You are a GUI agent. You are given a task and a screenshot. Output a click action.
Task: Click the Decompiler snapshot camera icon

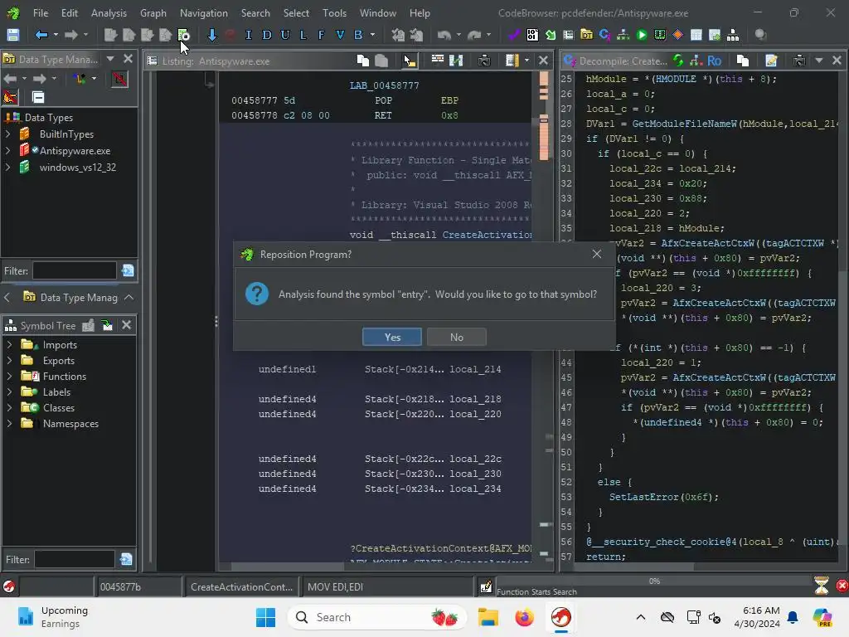pyautogui.click(x=799, y=61)
